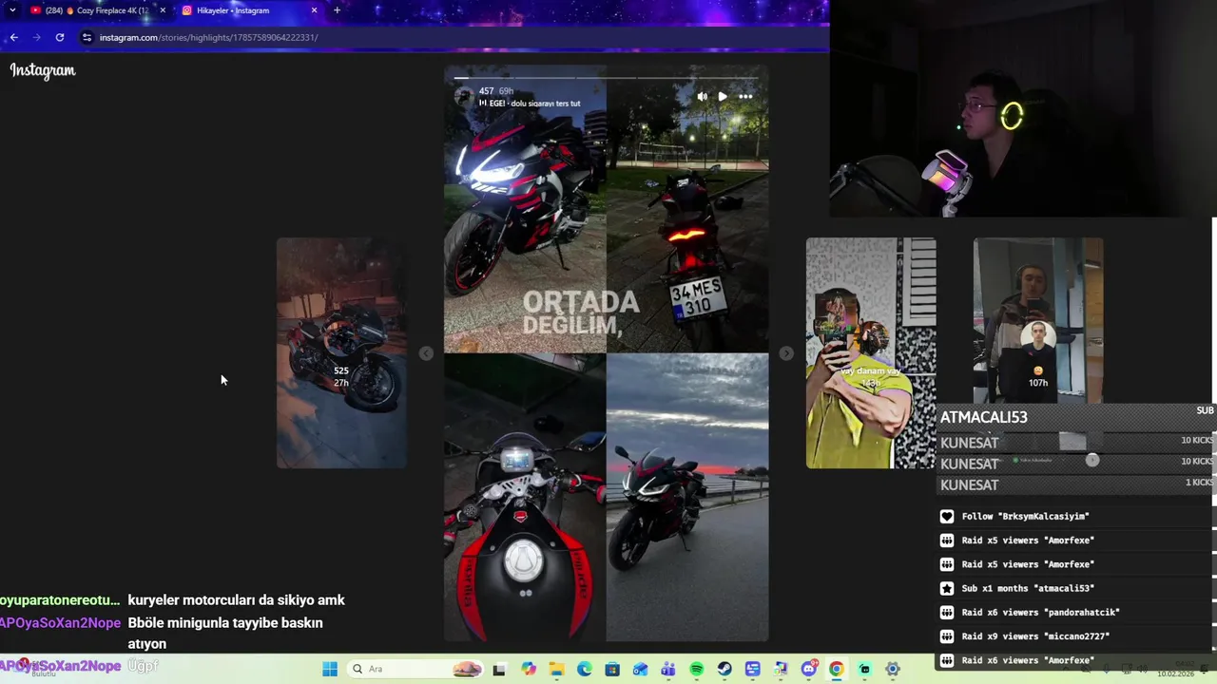The image size is (1217, 684).
Task: Play the paused Instagram story
Action: (723, 96)
